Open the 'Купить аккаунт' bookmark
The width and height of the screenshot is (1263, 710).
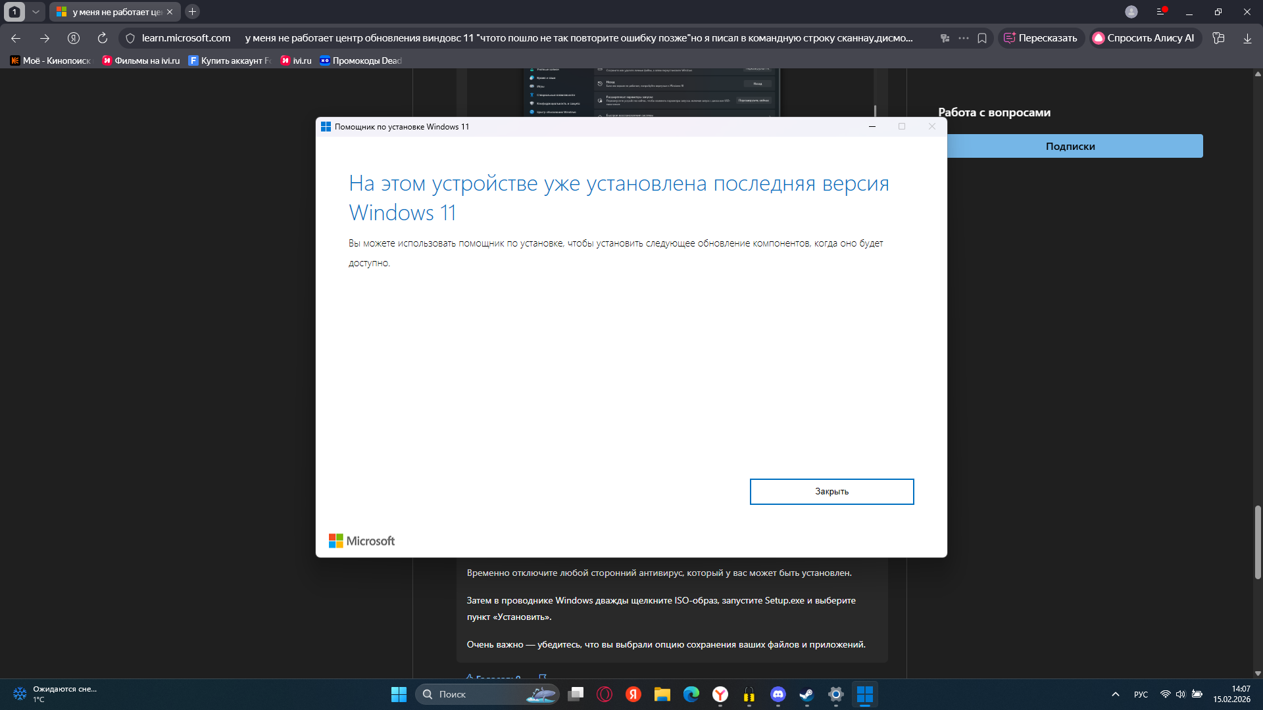[x=230, y=60]
